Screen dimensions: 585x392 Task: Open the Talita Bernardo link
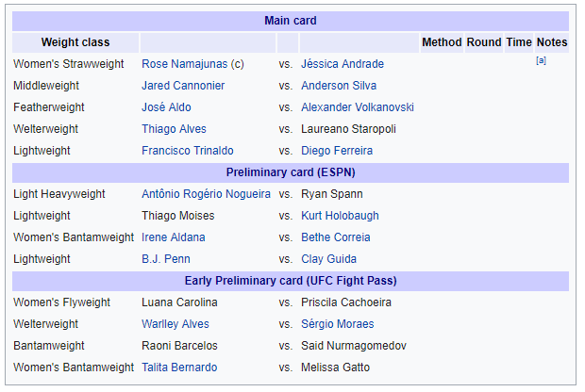point(179,367)
